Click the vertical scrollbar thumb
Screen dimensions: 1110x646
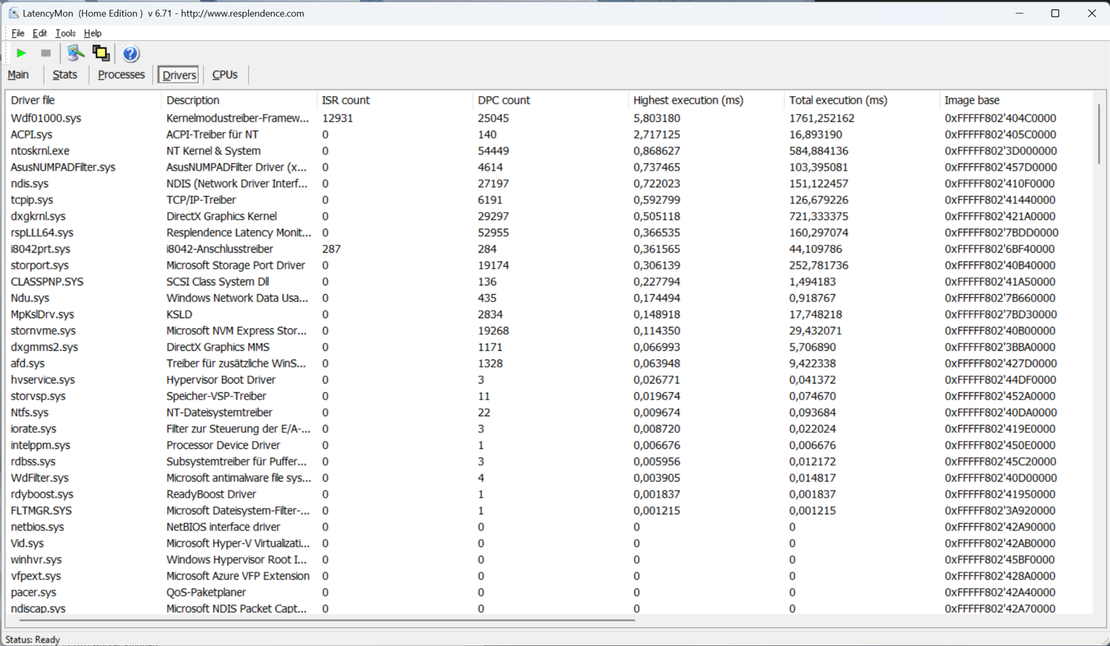1098,134
